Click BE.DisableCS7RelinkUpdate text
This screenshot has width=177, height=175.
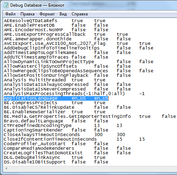coord(39,107)
